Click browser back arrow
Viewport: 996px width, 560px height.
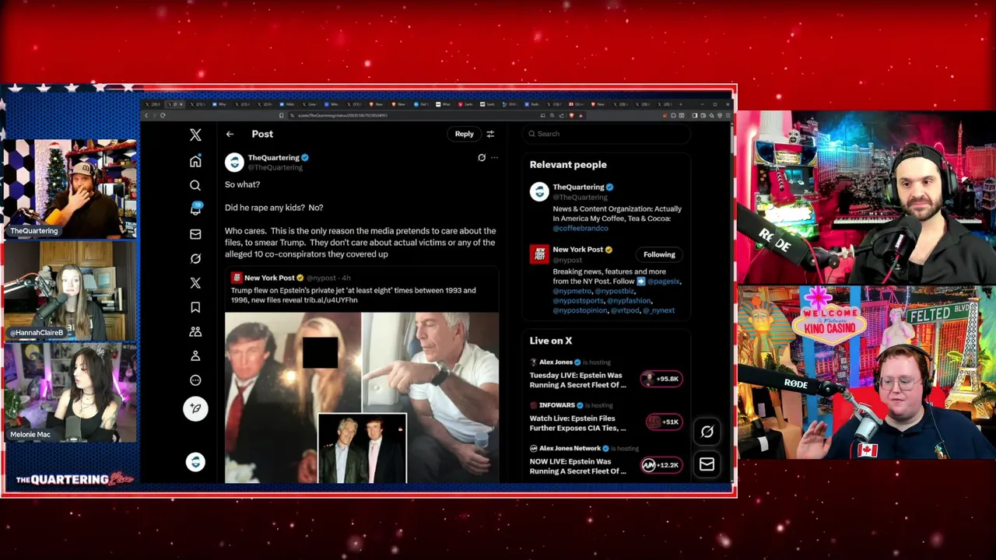coord(146,115)
